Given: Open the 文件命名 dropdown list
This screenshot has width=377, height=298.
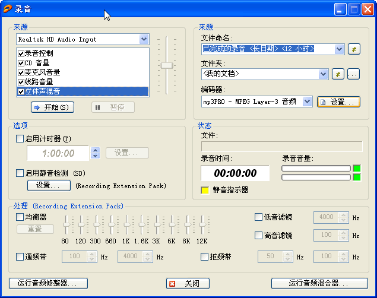Looking at the screenshot, I should tap(339, 49).
